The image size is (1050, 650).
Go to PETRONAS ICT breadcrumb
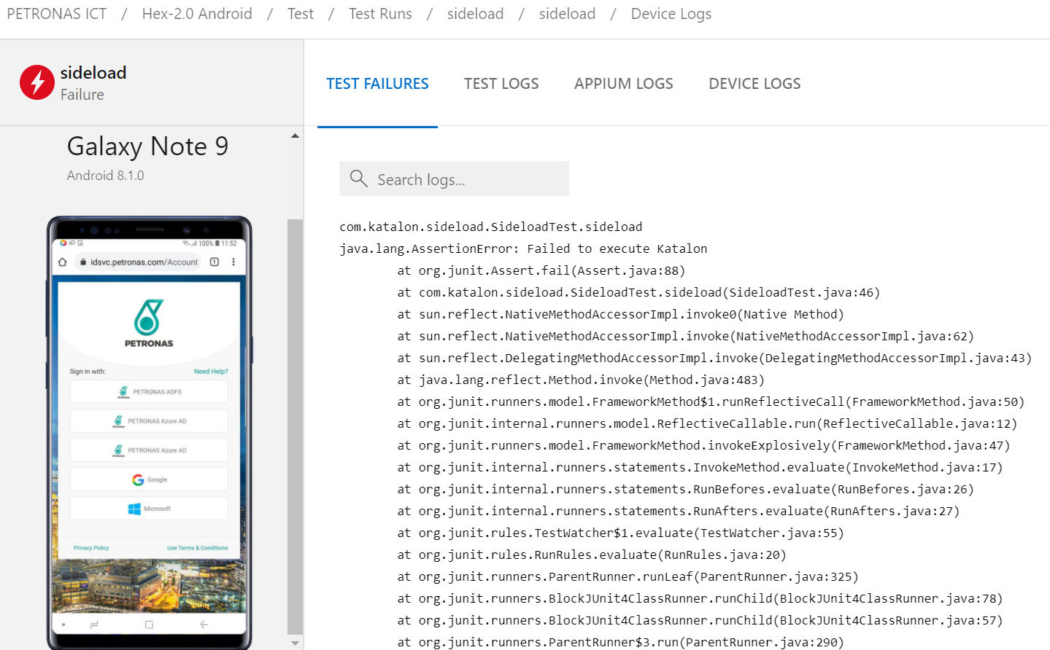click(x=57, y=14)
